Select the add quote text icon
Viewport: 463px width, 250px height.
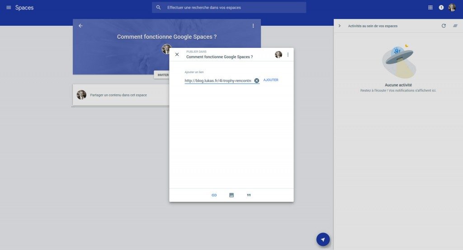(249, 195)
